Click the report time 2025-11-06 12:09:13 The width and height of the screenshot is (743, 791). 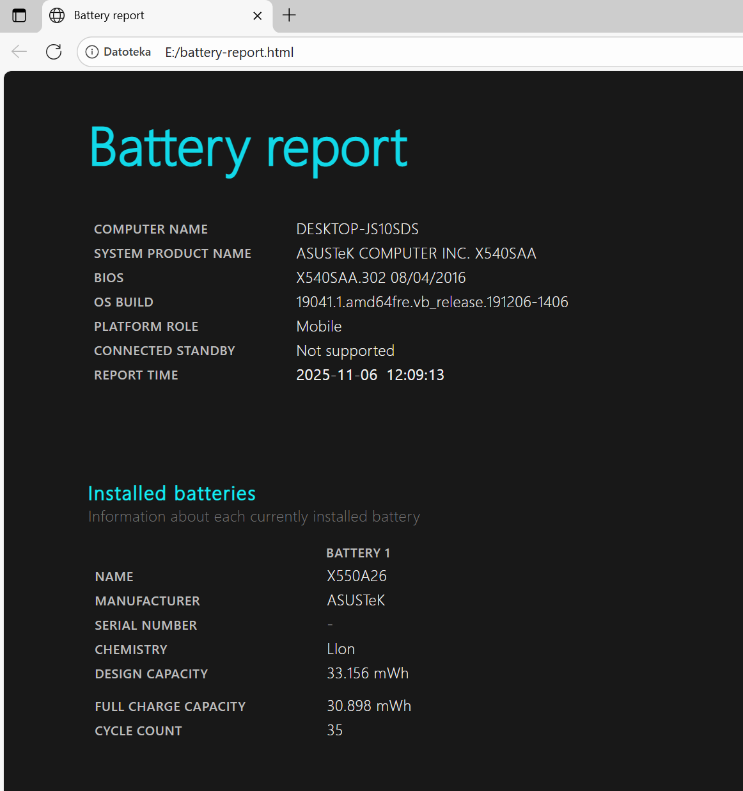(x=370, y=375)
